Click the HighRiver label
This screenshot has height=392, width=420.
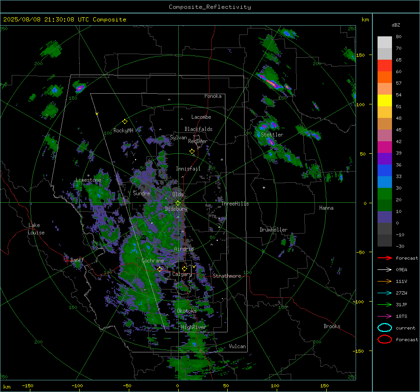pos(193,327)
